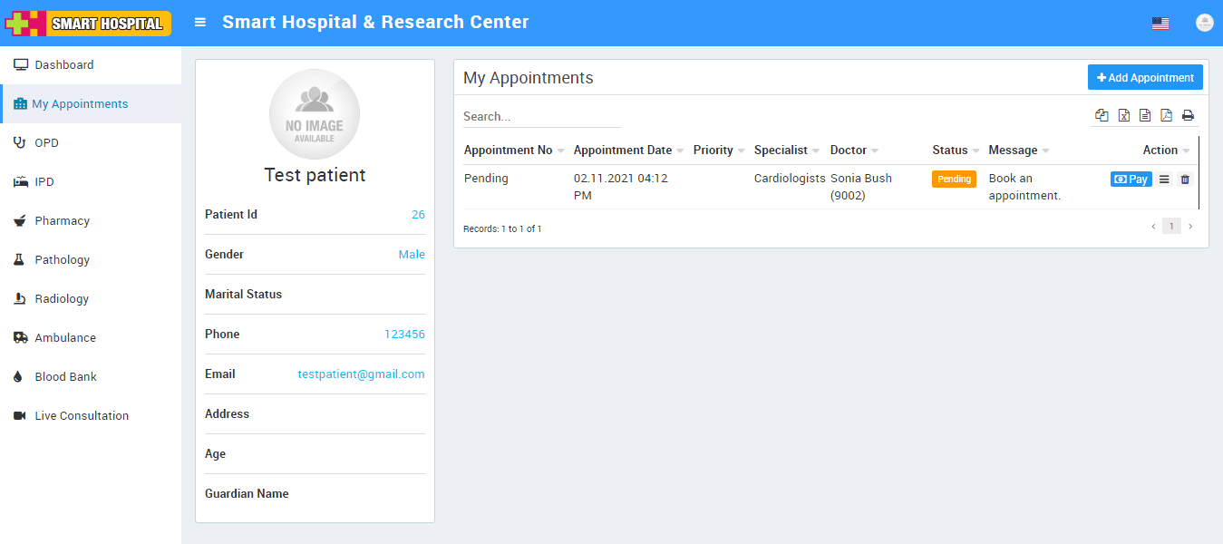This screenshot has height=544, width=1223.
Task: Export appointments to Excel
Action: (x=1123, y=115)
